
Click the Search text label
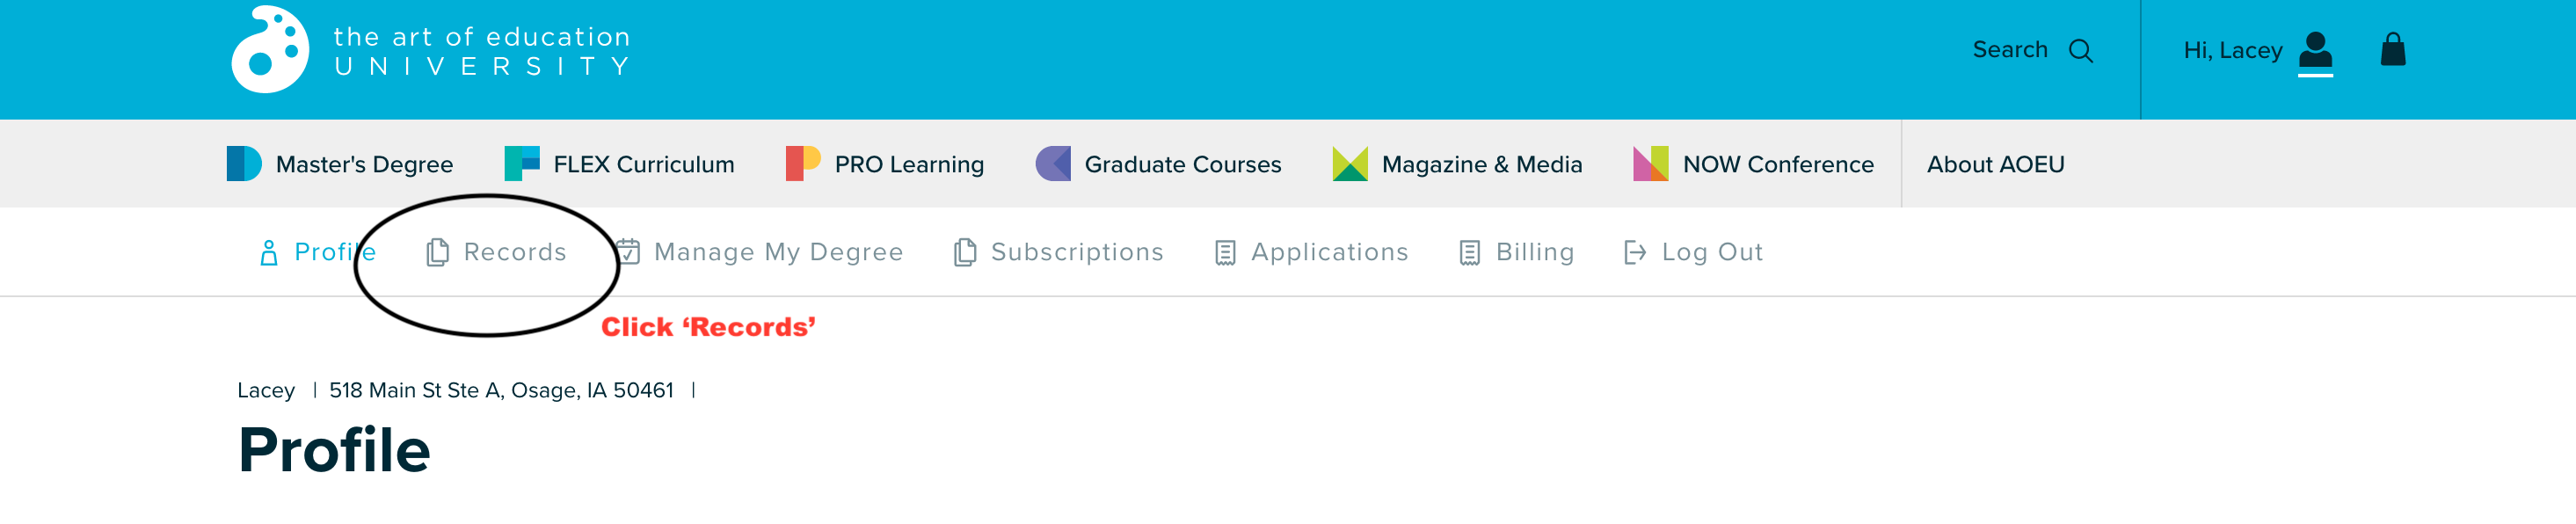click(x=2010, y=50)
